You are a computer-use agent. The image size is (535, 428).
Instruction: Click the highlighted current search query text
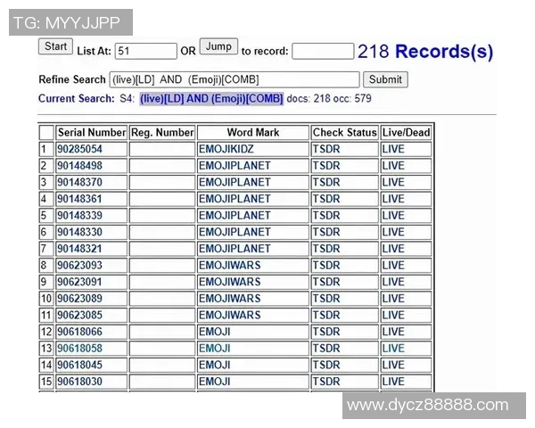(x=211, y=98)
